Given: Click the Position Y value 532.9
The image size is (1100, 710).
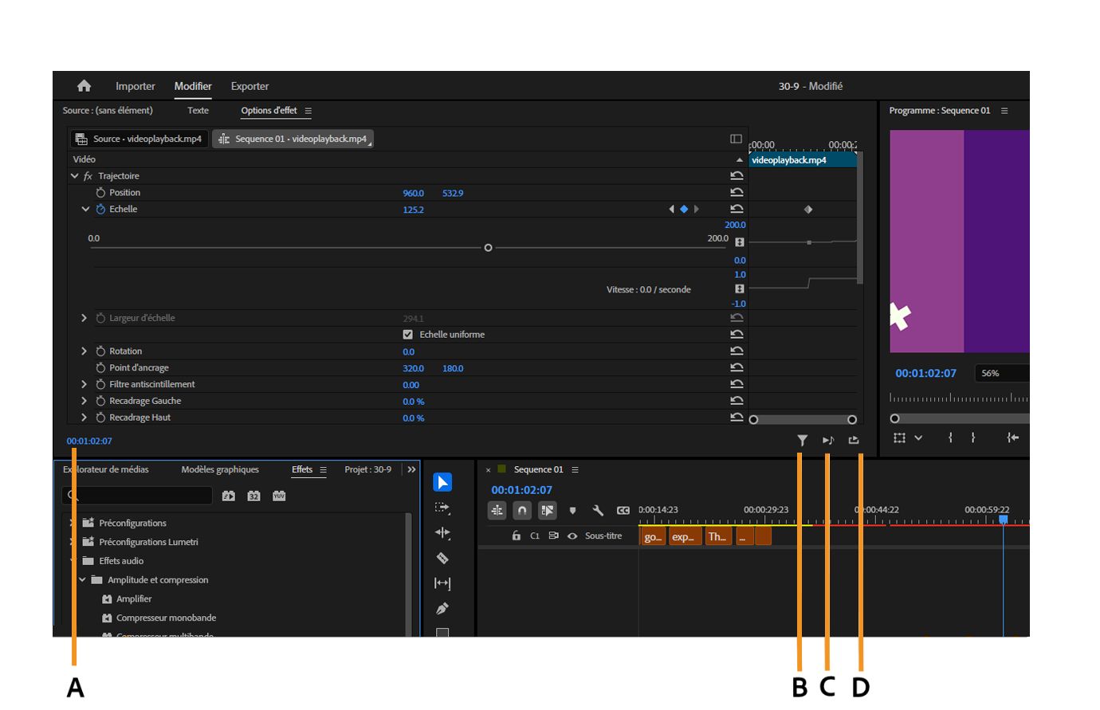Looking at the screenshot, I should (453, 194).
